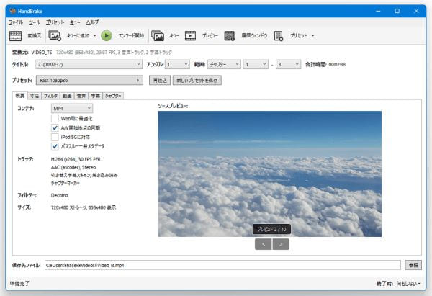Switch to the 動画 tab
This screenshot has width=432, height=296.
[67, 96]
